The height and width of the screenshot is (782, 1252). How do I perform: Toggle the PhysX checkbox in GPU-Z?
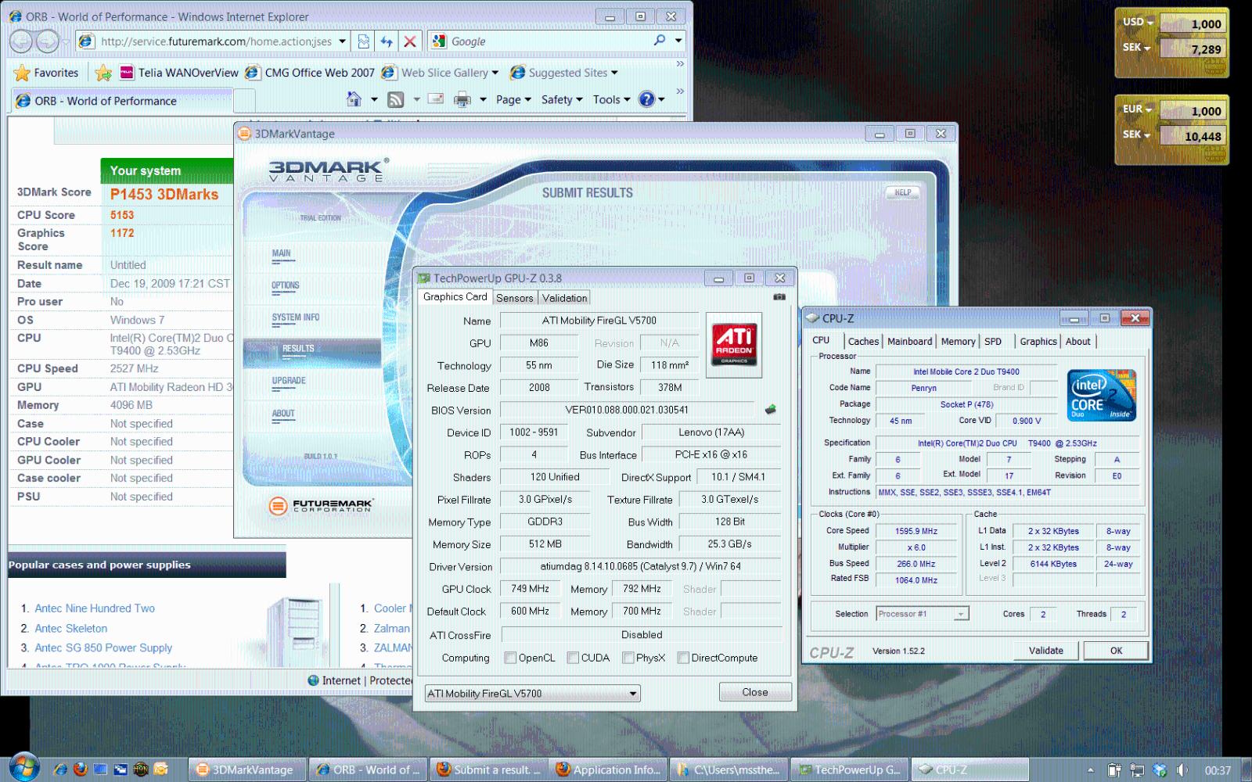[x=628, y=658]
